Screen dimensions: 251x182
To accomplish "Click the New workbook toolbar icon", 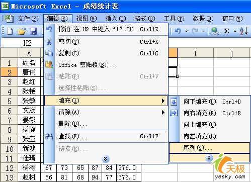I will pos(10,31).
